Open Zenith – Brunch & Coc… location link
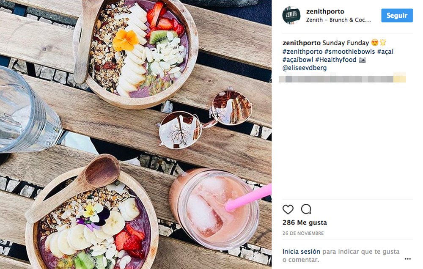Screen dimensions: 423x269 pyautogui.click(x=338, y=20)
